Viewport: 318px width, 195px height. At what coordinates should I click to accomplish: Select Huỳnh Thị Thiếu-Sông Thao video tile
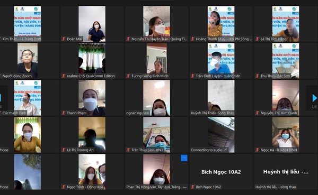(221, 98)
